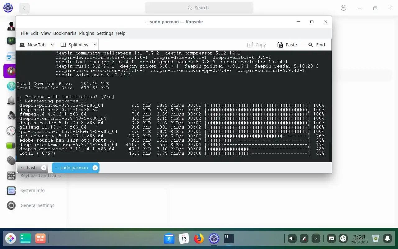Viewport: 398px width, 249px height.
Task: Click New Tab in the Konsole toolbar
Action: (x=33, y=45)
